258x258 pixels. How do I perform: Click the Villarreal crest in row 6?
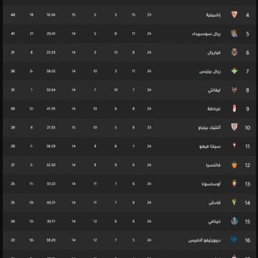click(x=234, y=52)
